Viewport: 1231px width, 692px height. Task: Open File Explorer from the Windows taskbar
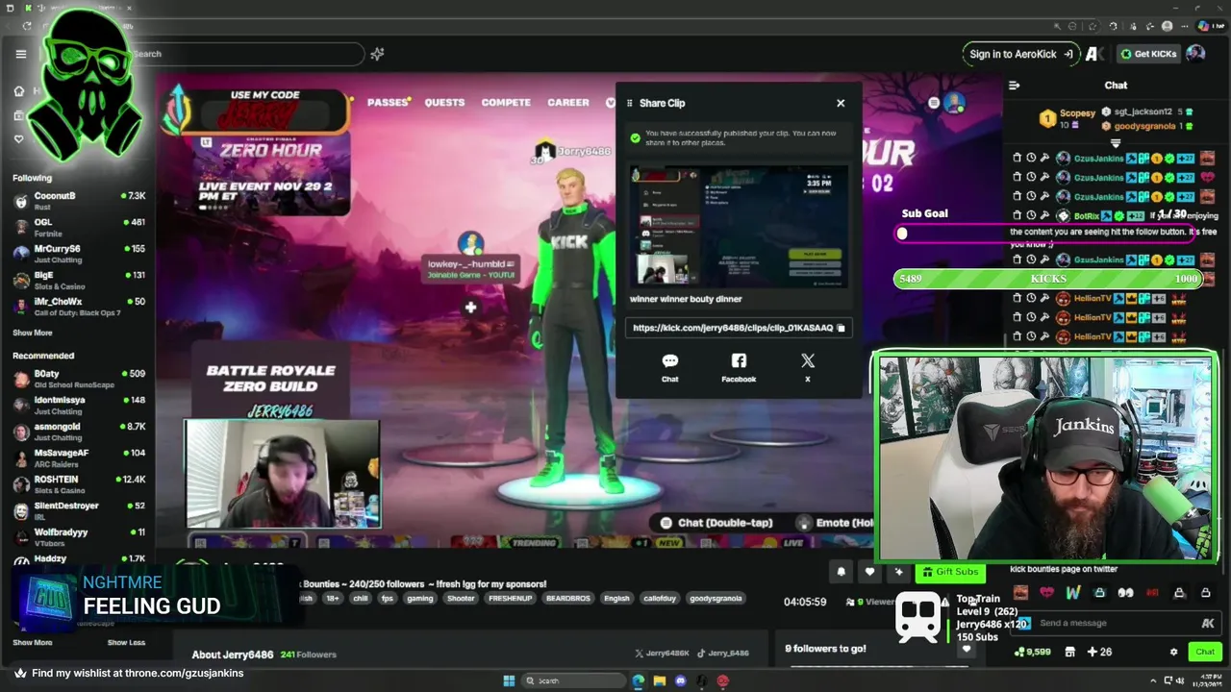[x=660, y=681]
